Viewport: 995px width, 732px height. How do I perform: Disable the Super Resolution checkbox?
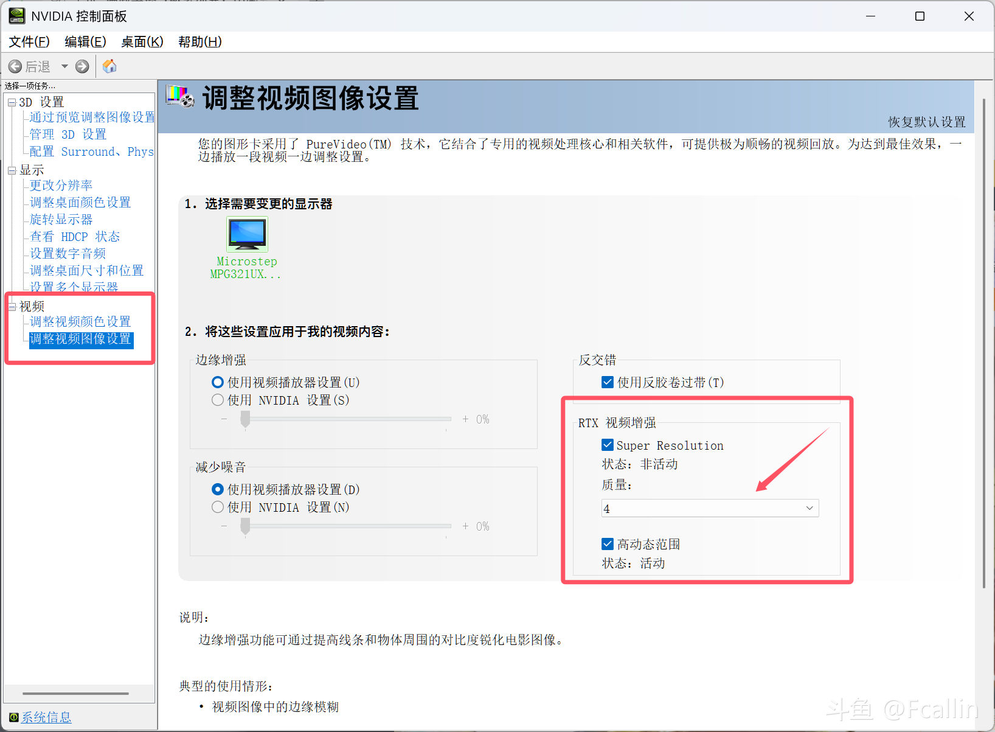click(608, 445)
